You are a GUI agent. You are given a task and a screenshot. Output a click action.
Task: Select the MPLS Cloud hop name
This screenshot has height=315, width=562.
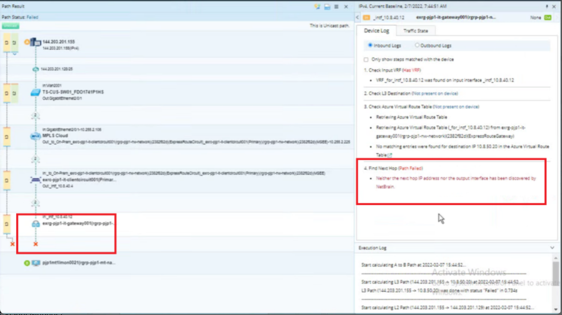coord(55,135)
